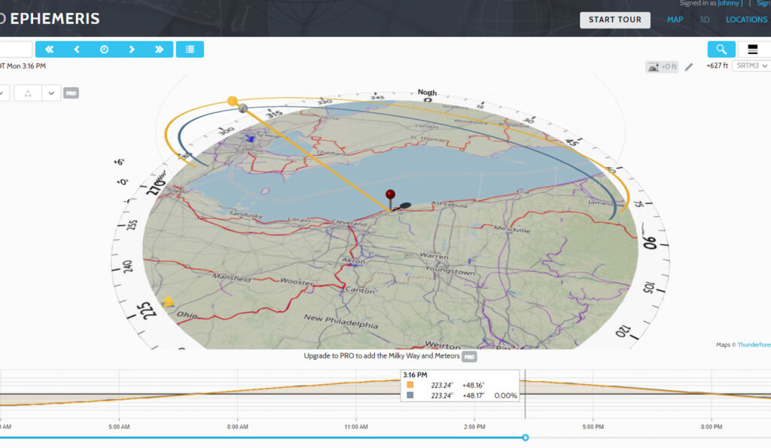Expand chevron next to triangle icon
The height and width of the screenshot is (448, 771).
(x=51, y=93)
